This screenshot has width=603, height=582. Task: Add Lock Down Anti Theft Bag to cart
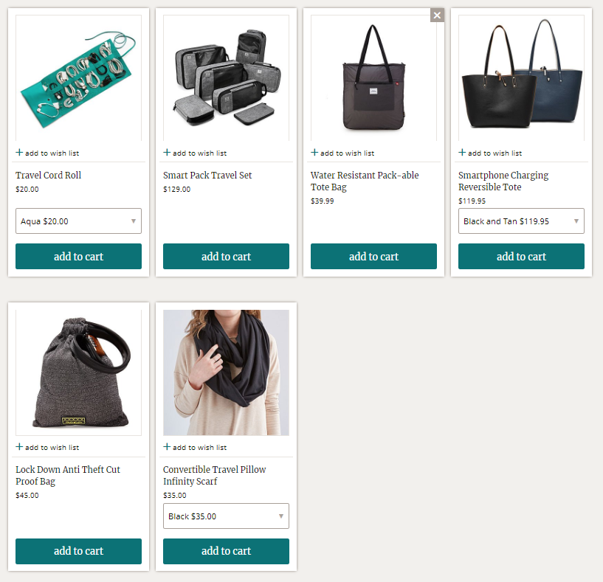pos(78,551)
